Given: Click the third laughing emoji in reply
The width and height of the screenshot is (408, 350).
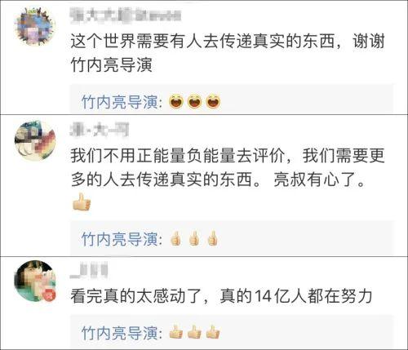Looking at the screenshot, I should click(213, 102).
